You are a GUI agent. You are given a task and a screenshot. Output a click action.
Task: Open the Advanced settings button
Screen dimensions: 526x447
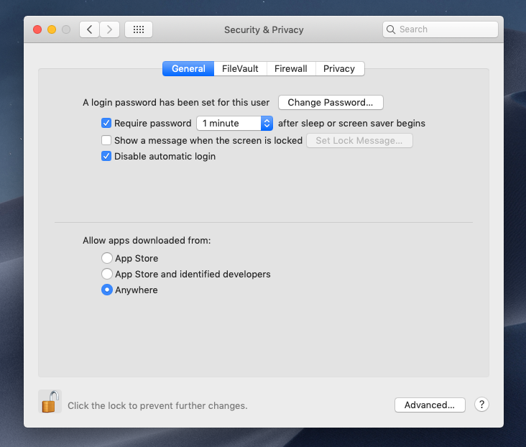[430, 405]
